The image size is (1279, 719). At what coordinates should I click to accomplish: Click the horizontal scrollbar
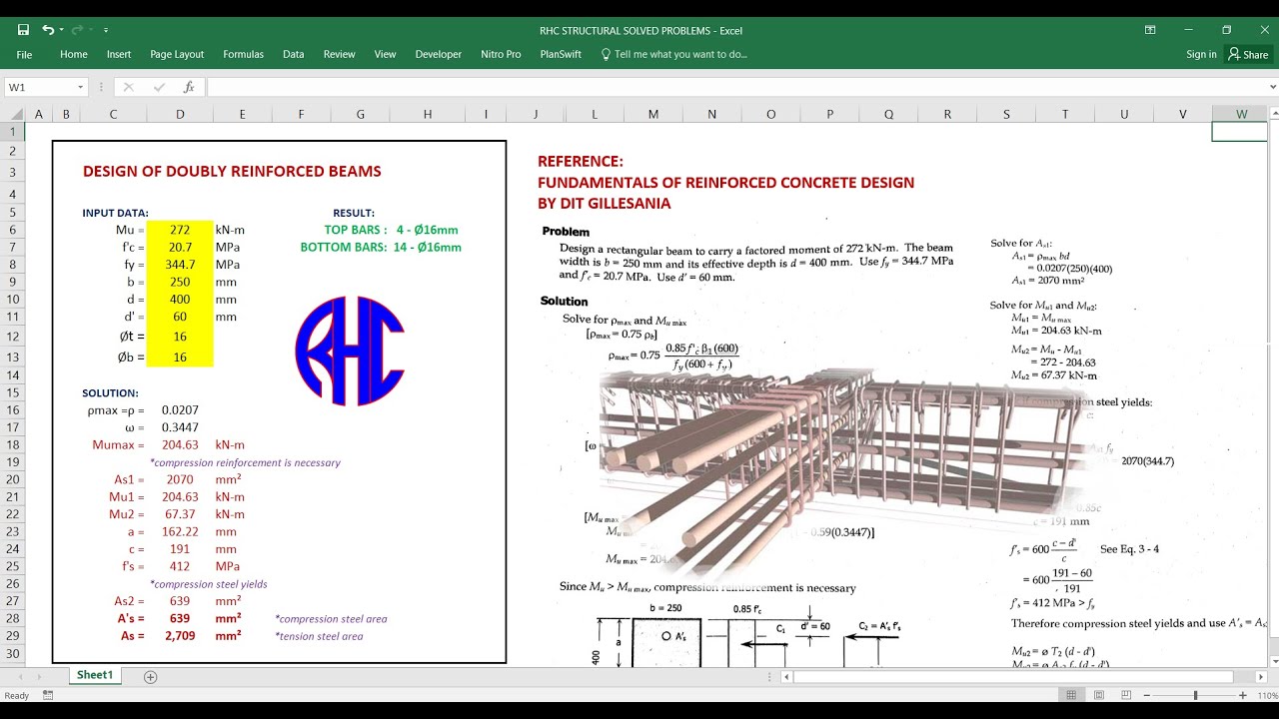[1013, 676]
